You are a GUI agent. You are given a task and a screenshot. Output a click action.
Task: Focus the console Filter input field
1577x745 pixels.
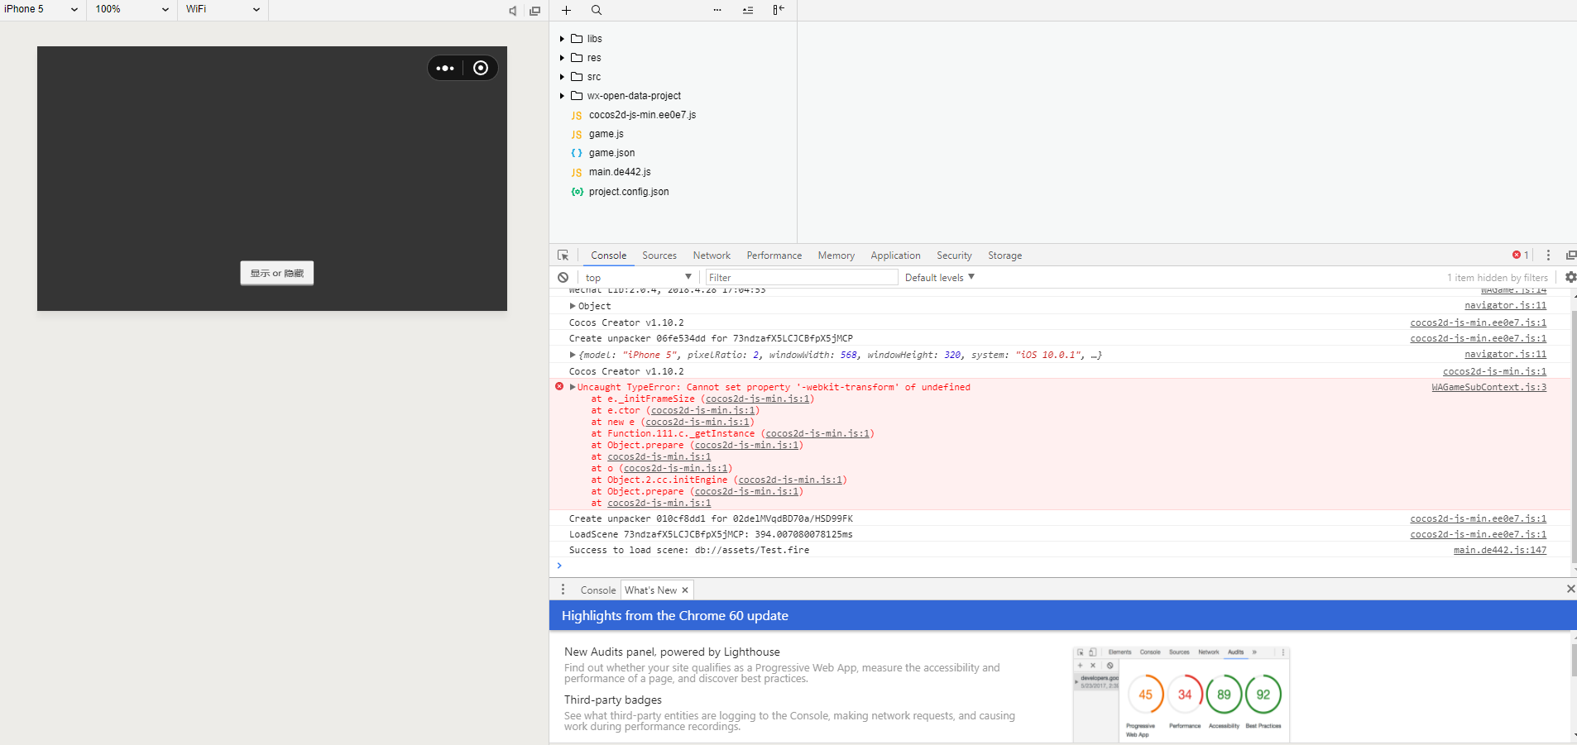pos(802,278)
